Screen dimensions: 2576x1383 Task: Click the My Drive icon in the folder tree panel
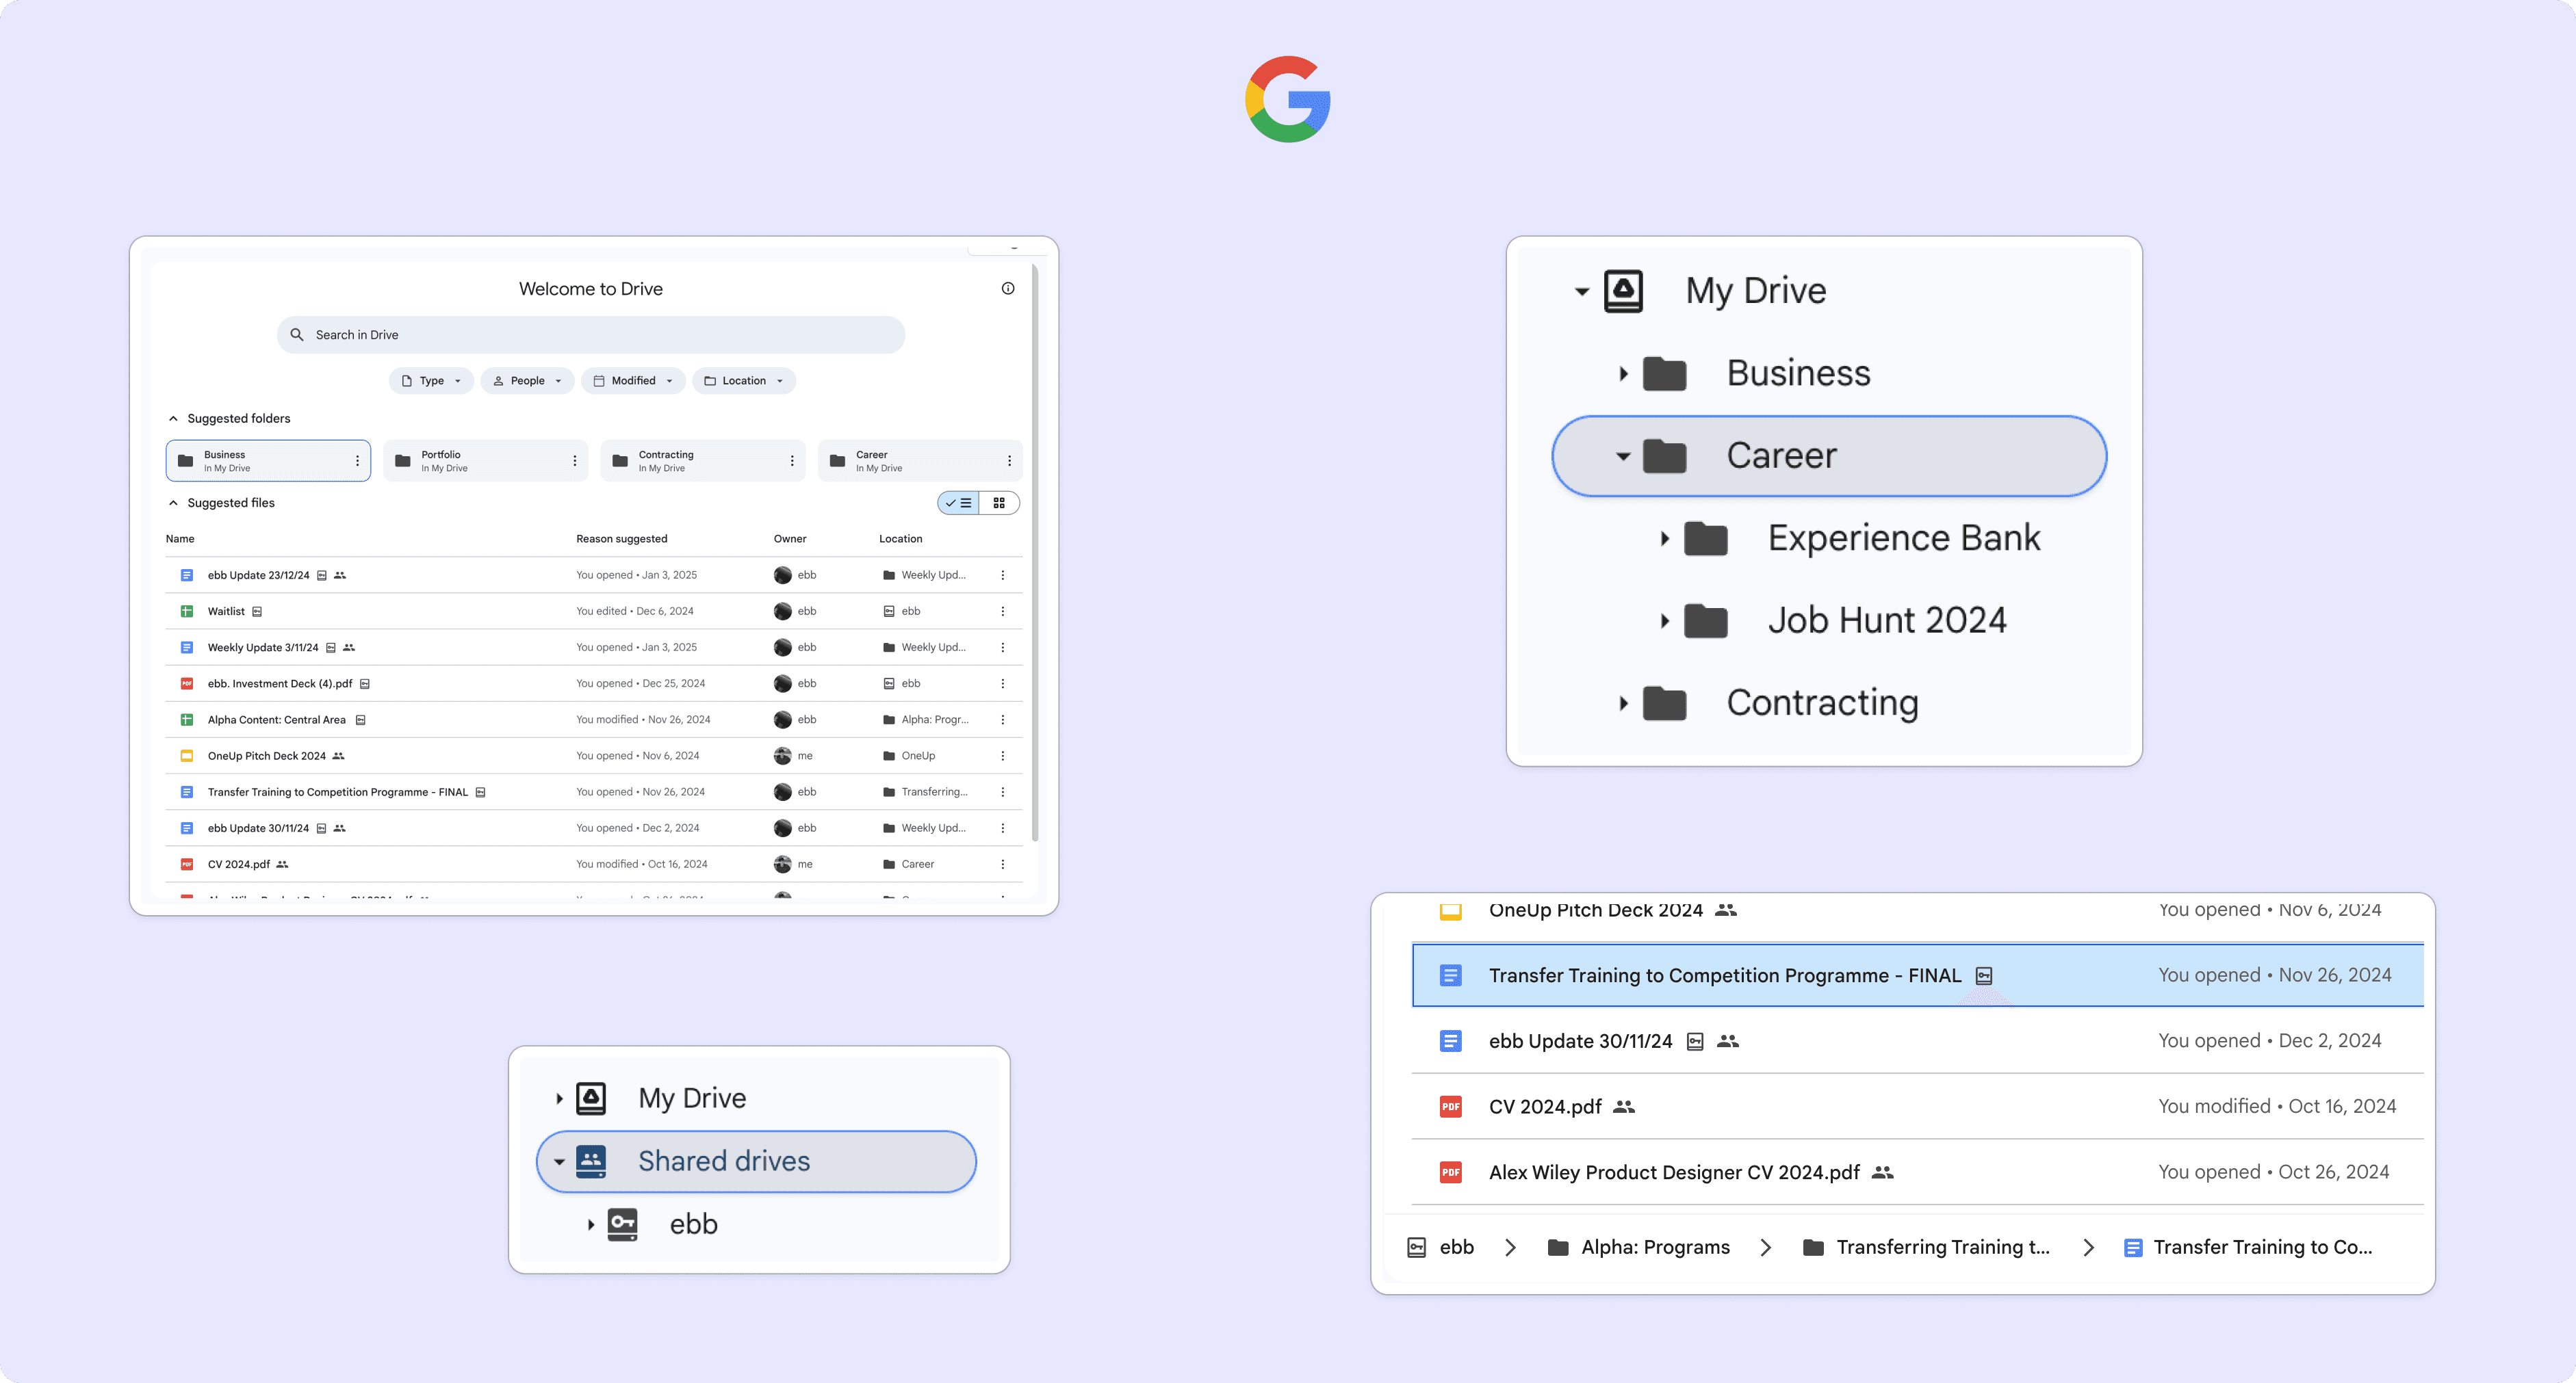click(1623, 292)
